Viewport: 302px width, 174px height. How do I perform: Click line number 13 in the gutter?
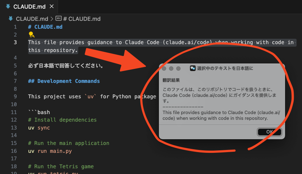click(14, 128)
